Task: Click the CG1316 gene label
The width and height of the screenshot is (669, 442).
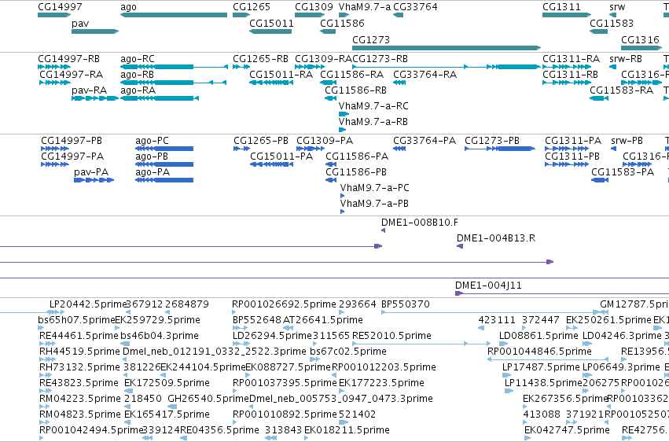Action: [640, 39]
